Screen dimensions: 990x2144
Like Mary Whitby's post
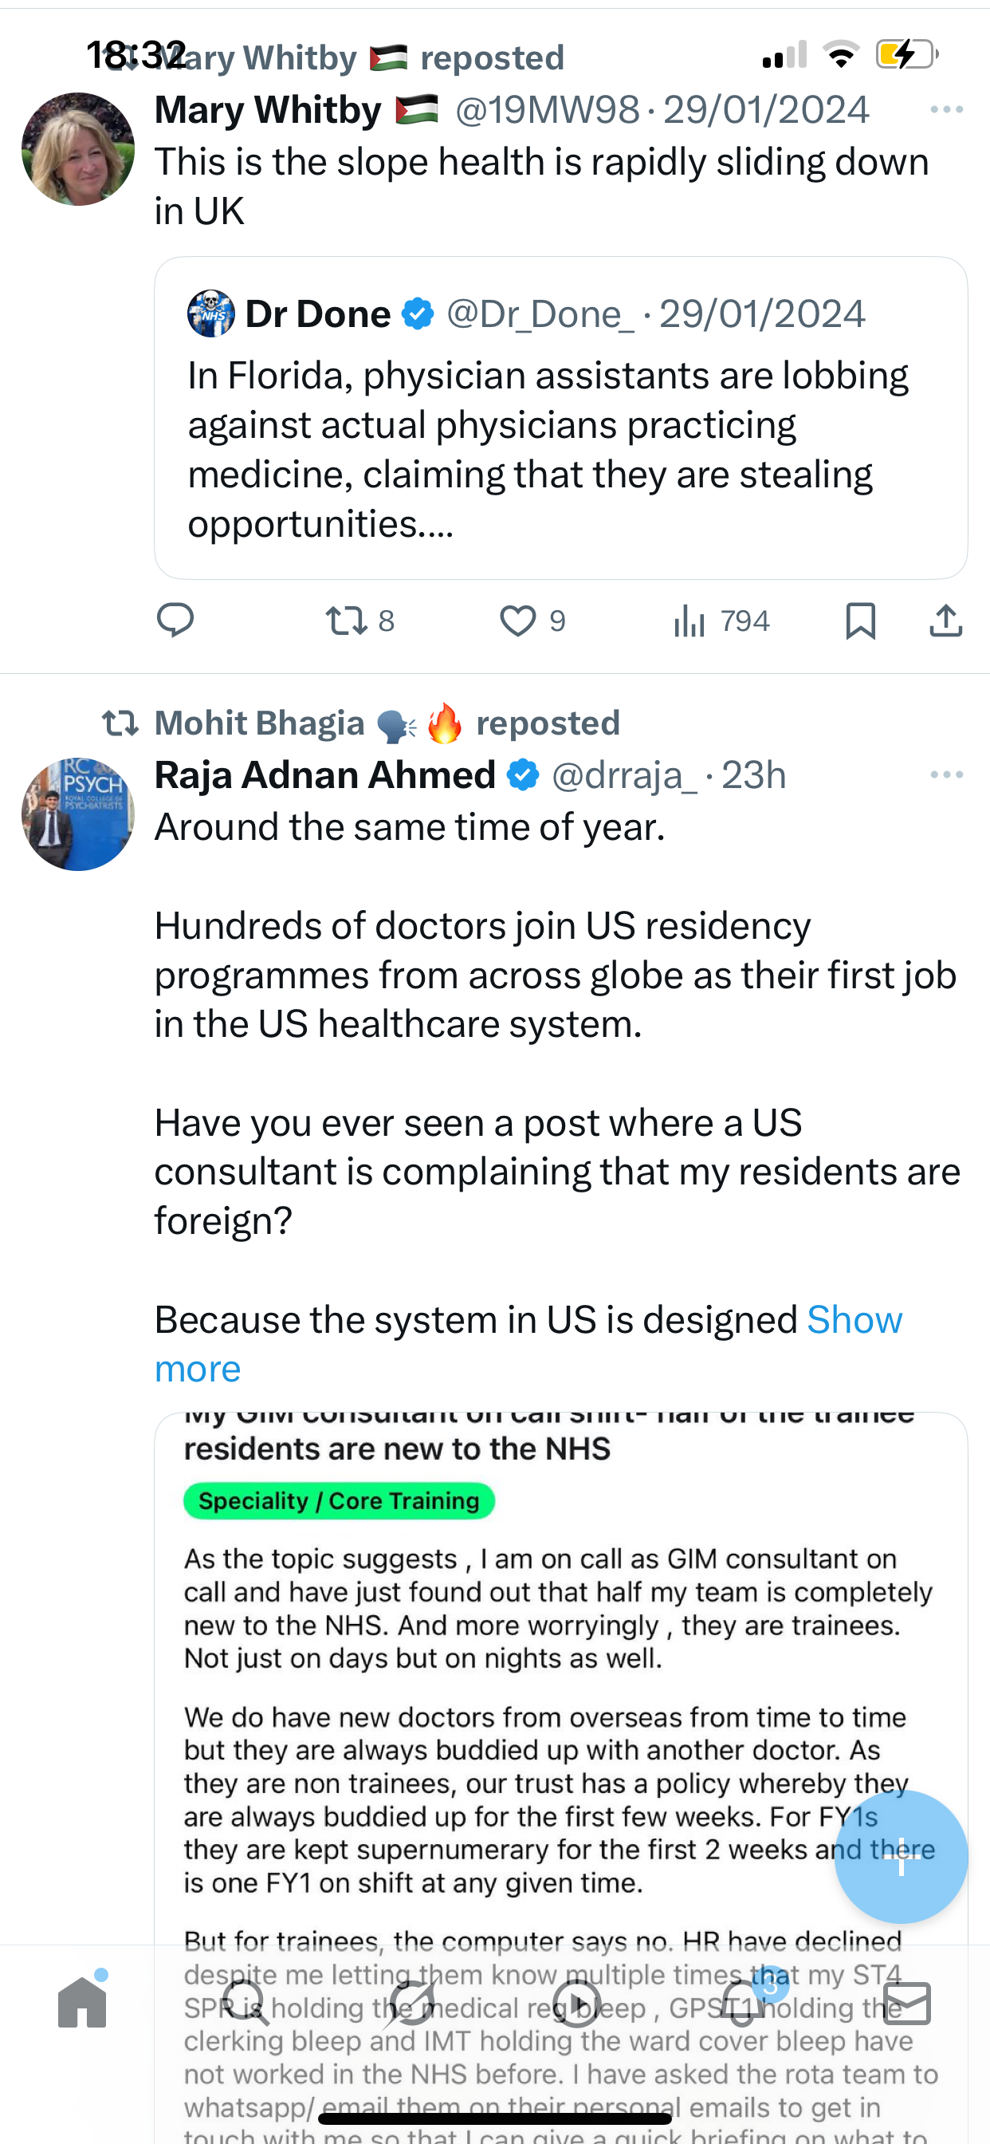tap(517, 621)
